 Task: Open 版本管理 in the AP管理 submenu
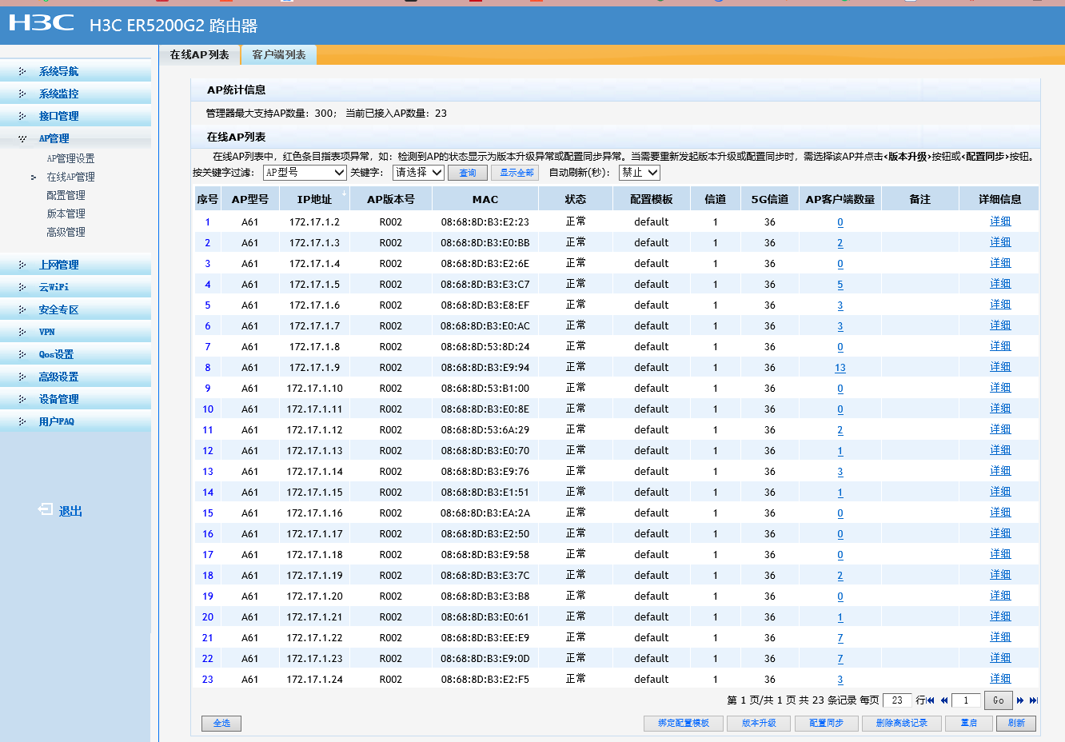[x=66, y=213]
